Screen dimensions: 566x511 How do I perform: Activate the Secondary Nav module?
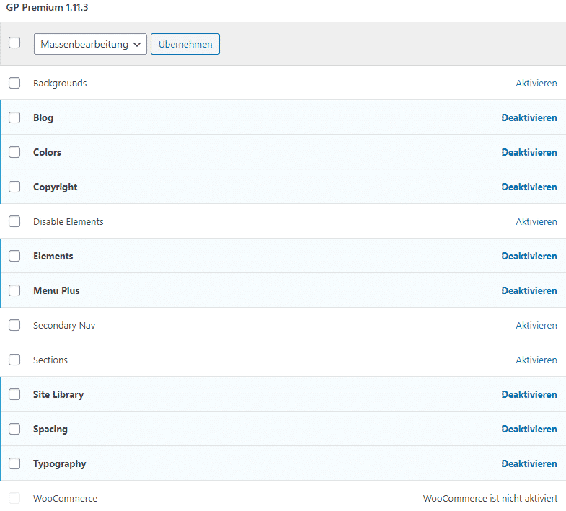(x=536, y=326)
